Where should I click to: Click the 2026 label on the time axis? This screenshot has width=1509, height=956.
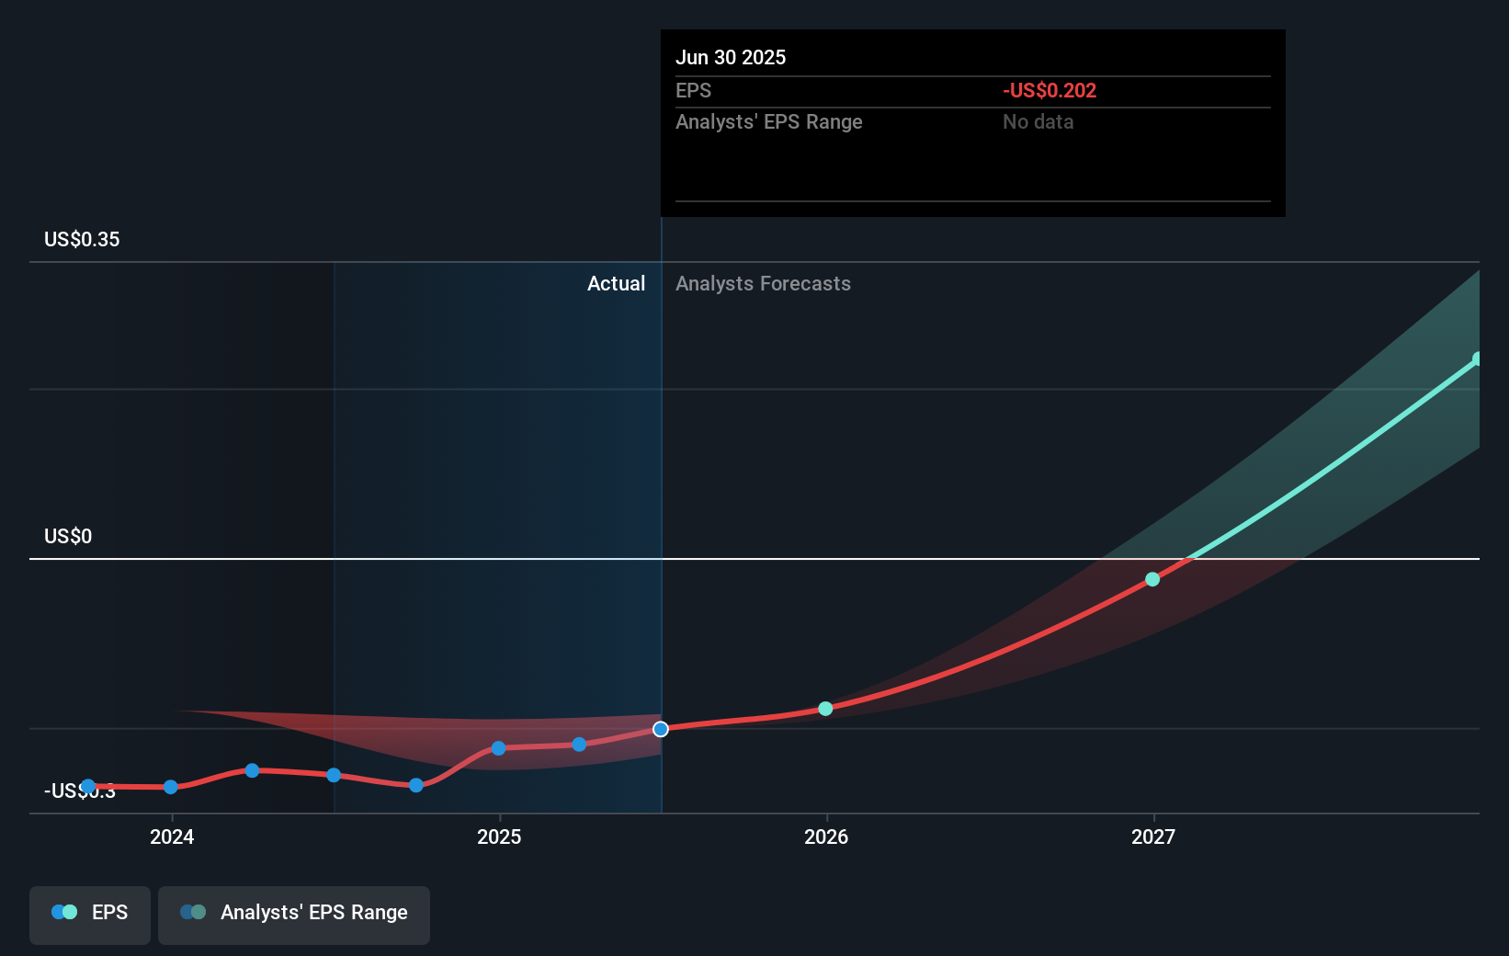[x=826, y=837]
